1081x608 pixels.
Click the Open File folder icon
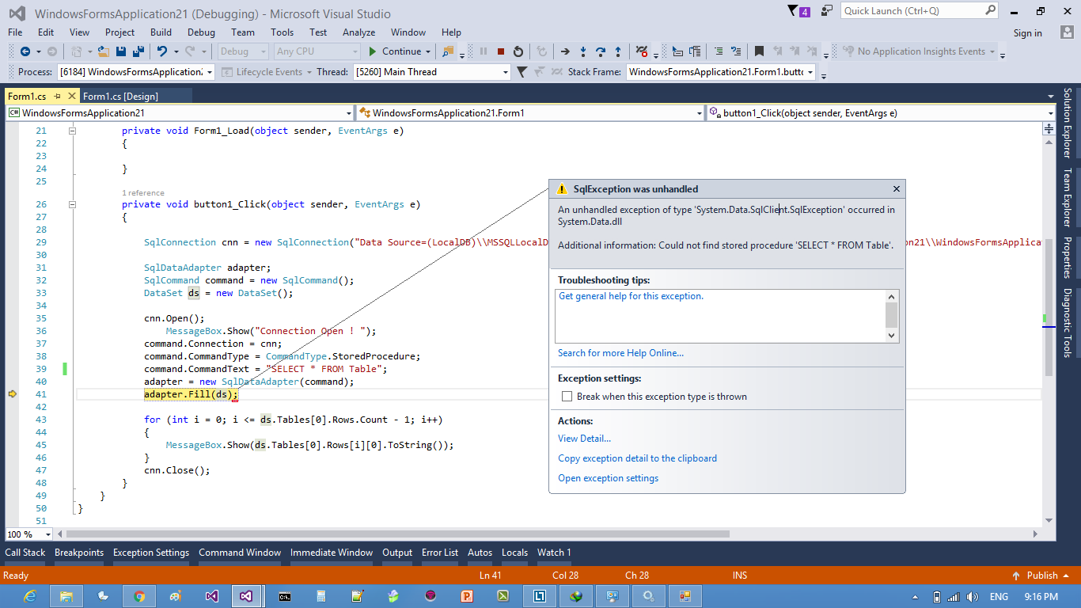pos(104,51)
